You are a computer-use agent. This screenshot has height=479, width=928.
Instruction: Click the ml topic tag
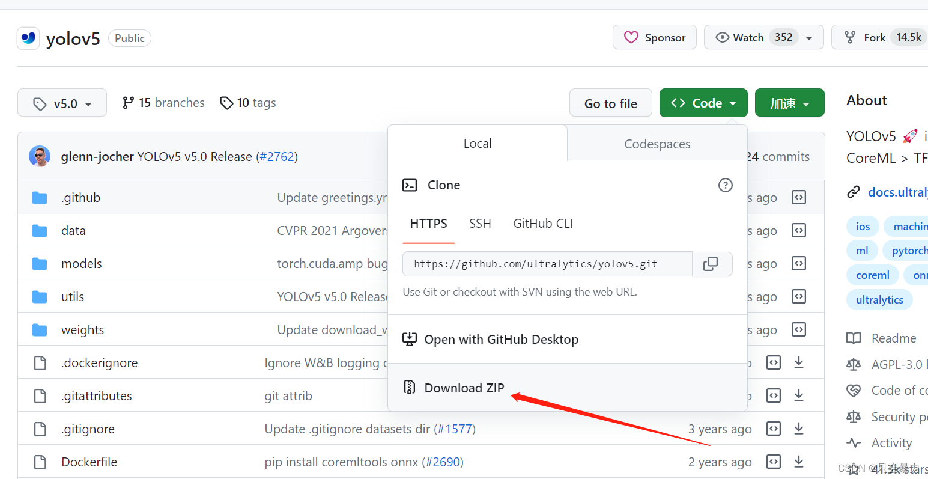862,251
